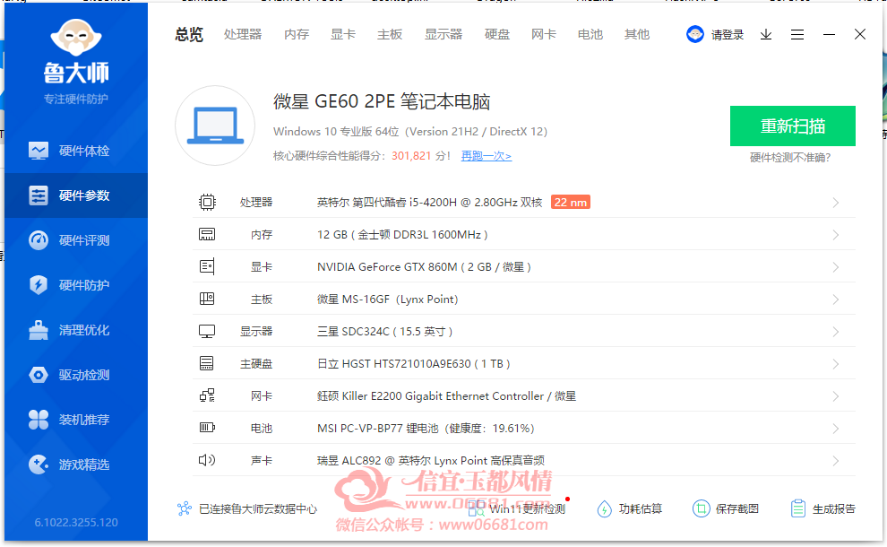This screenshot has width=887, height=547.
Task: Switch to 显示器 tab
Action: 443,35
